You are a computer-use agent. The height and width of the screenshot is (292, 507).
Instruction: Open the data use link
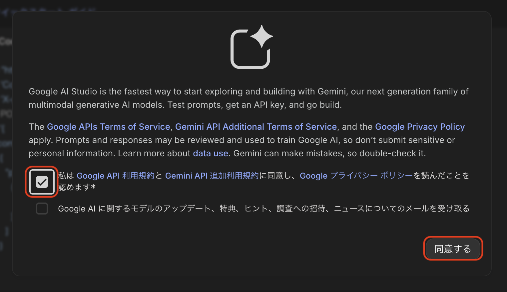[211, 153]
